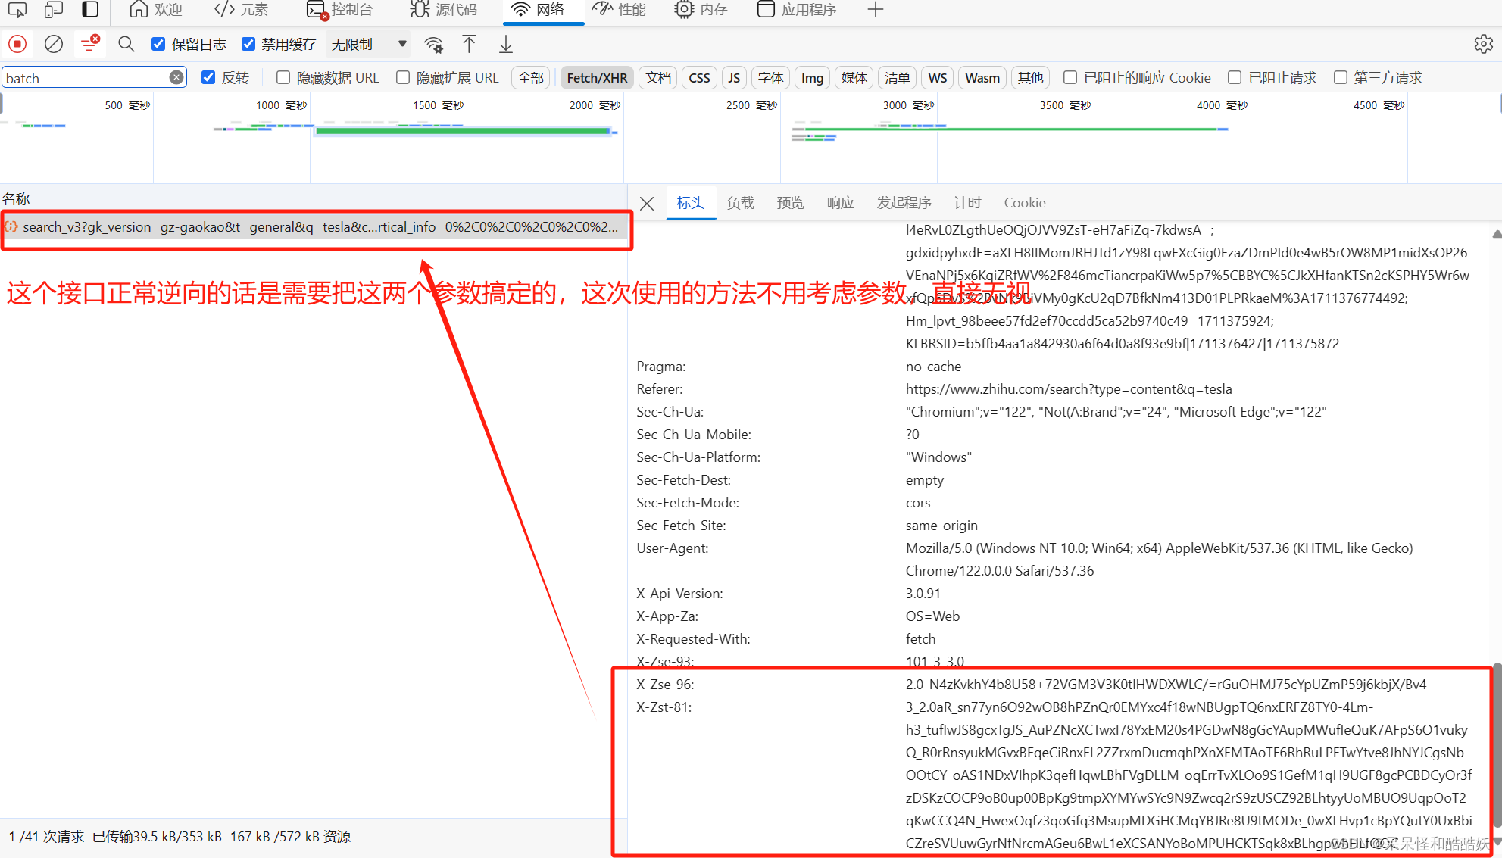Open the Performance (性能) tab
Viewport: 1502px width, 858px height.
[620, 9]
